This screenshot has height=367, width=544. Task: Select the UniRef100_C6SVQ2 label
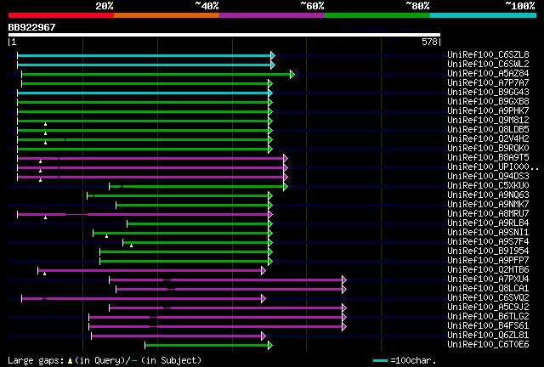488,298
